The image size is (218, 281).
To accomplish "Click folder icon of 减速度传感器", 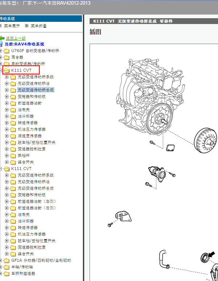I will tap(13, 136).
